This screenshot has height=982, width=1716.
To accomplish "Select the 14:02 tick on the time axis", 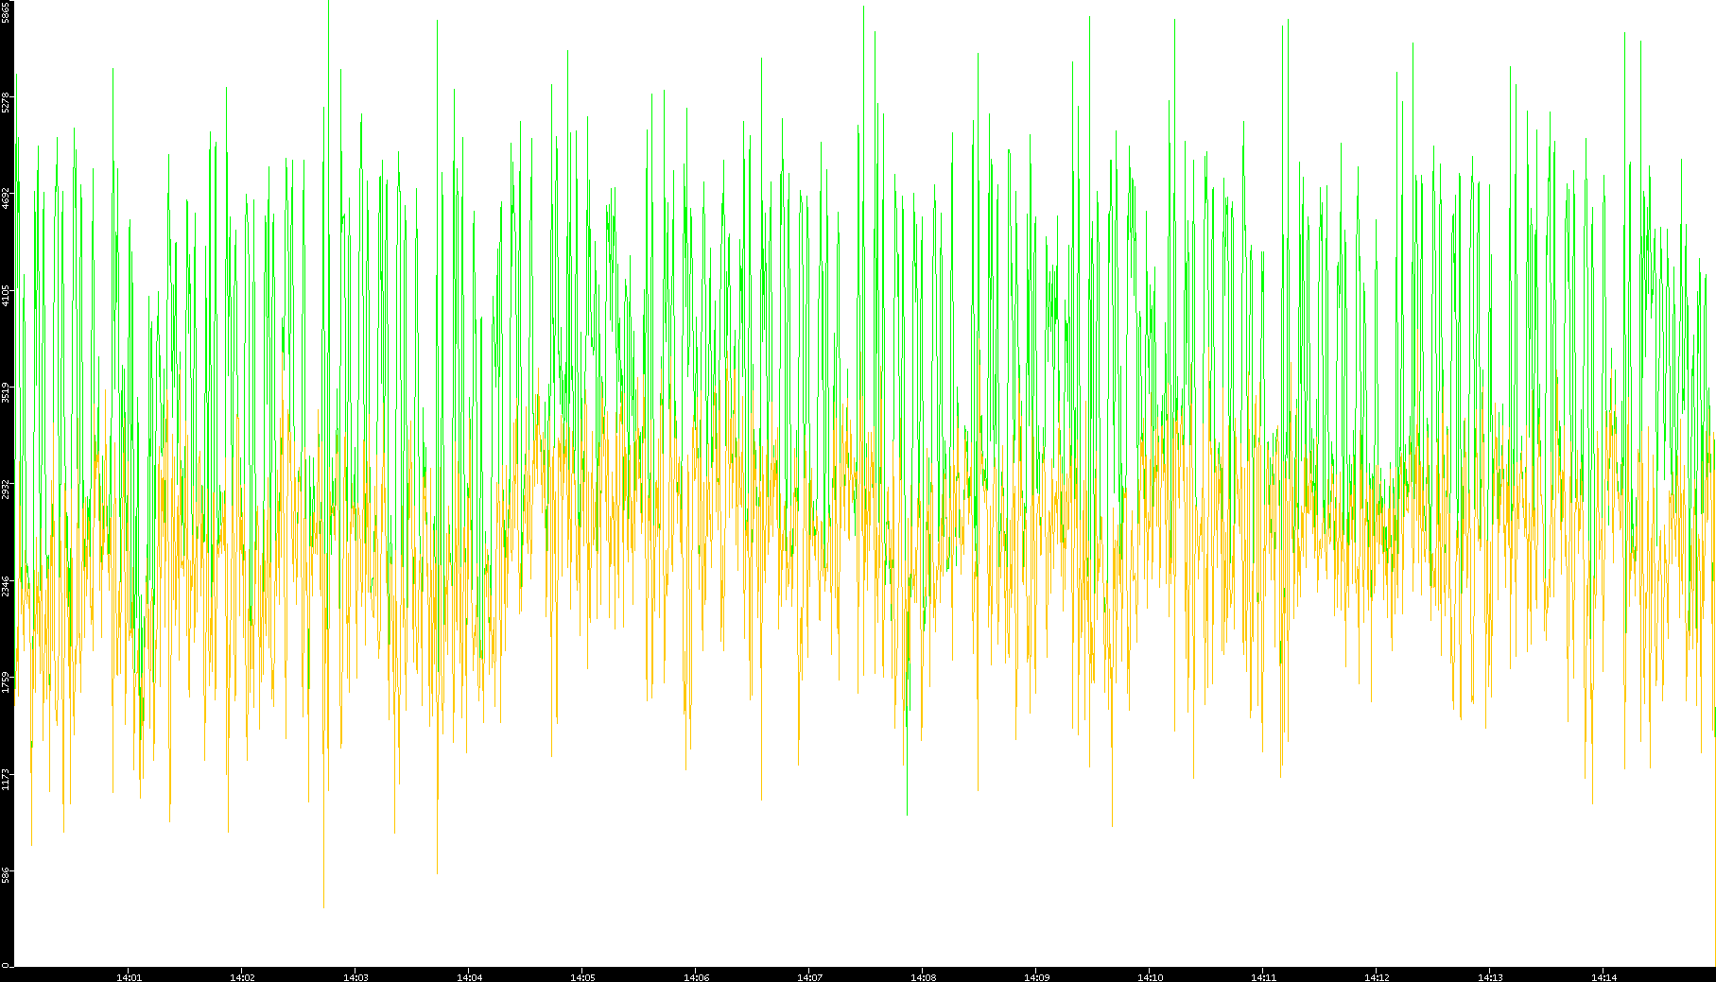I will pyautogui.click(x=242, y=976).
